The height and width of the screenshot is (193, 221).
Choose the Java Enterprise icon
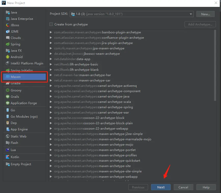8,19
